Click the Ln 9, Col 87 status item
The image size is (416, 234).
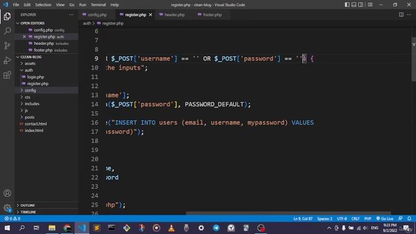(303, 218)
